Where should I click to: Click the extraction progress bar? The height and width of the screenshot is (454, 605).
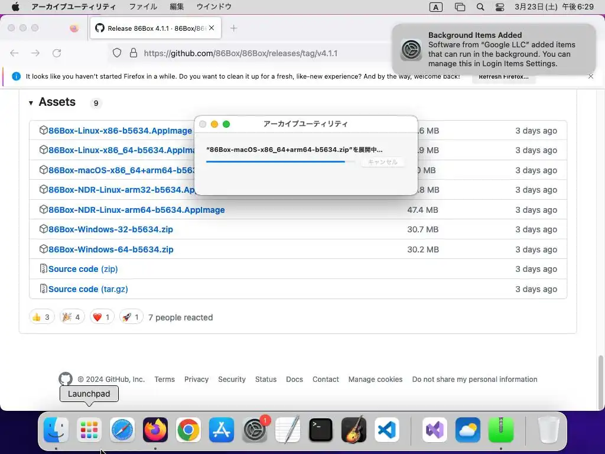point(281,162)
